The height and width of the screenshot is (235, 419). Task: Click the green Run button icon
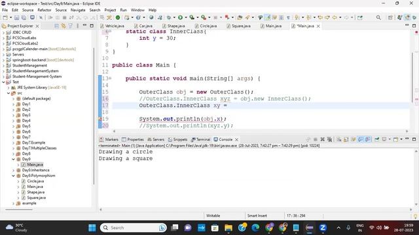(x=181, y=18)
